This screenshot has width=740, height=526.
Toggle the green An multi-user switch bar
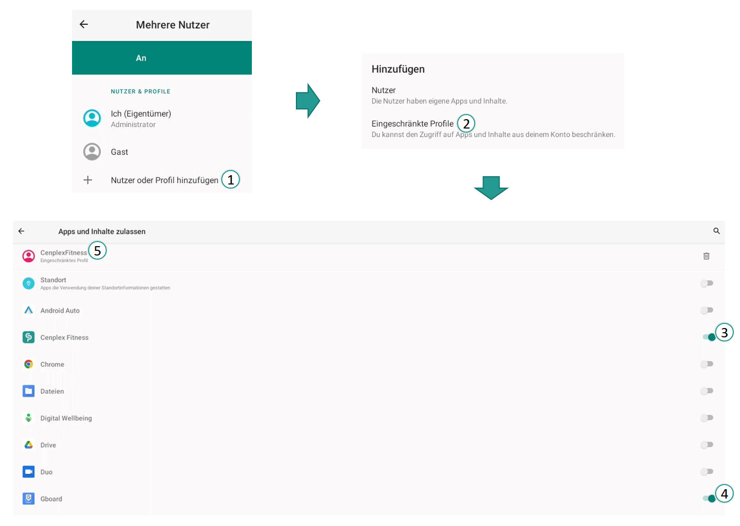(x=162, y=58)
